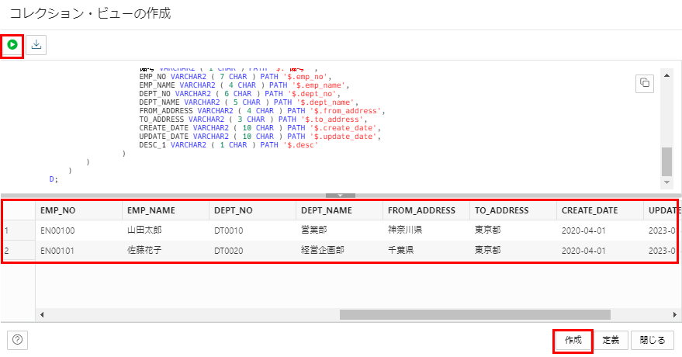Click the DEPT_NAME VARCHAR2 code line
Viewport: 682px width, 357px height.
tap(249, 102)
